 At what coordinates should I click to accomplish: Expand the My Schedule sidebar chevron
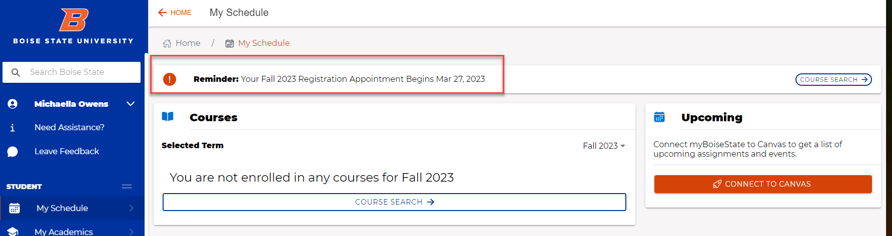(132, 208)
